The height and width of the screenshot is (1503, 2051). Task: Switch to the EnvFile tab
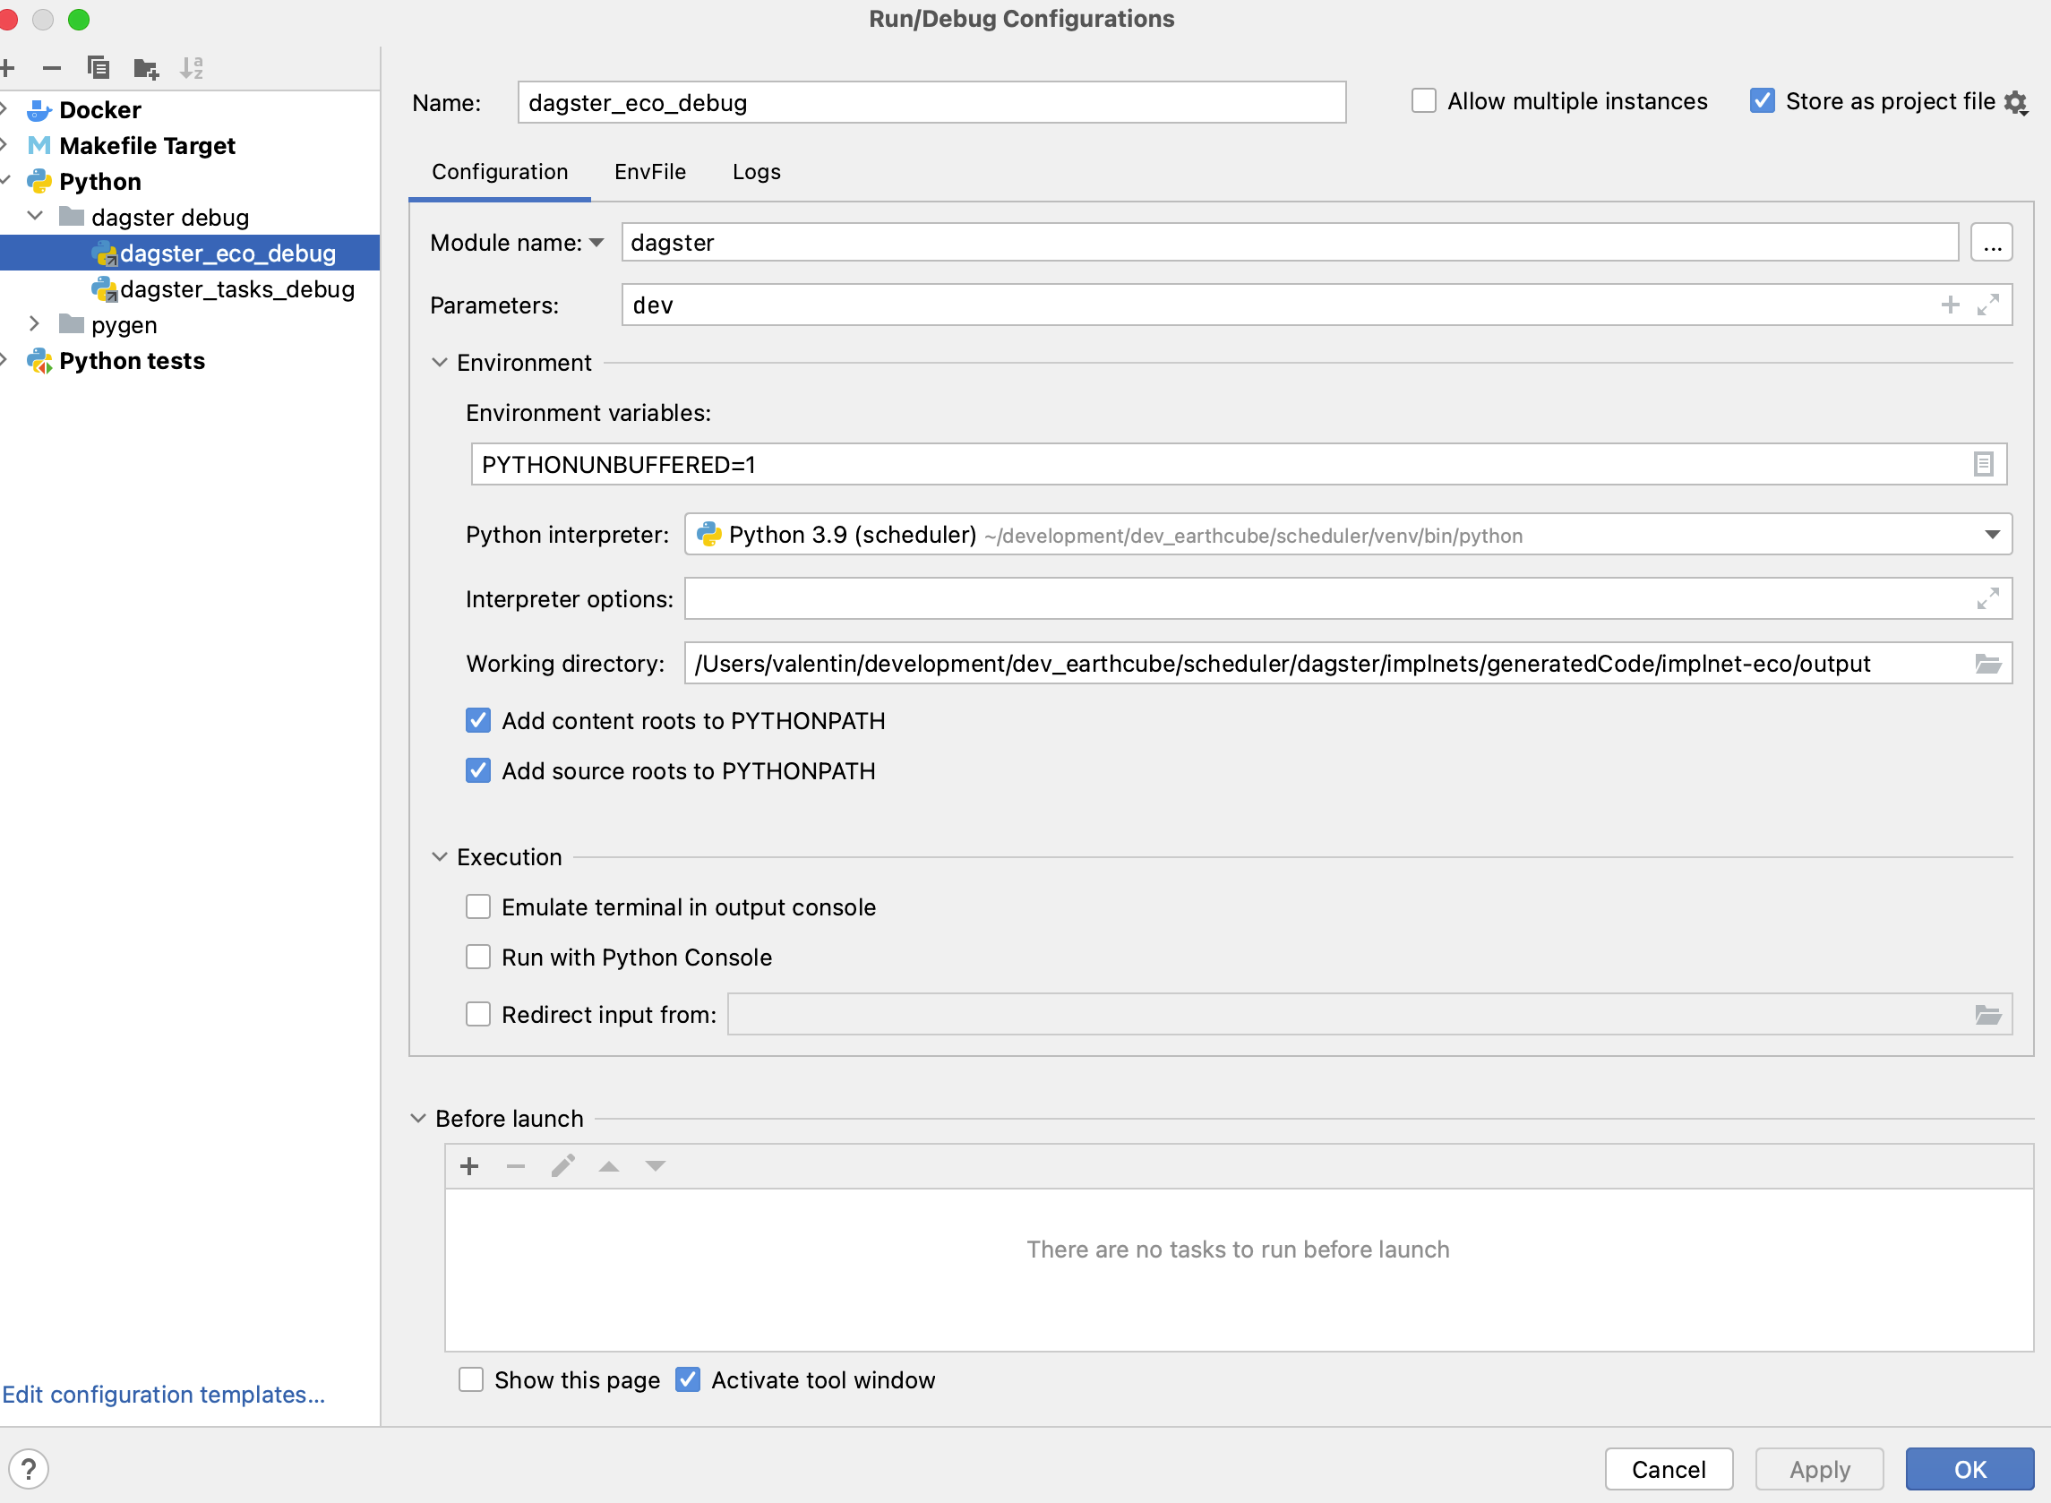(650, 172)
